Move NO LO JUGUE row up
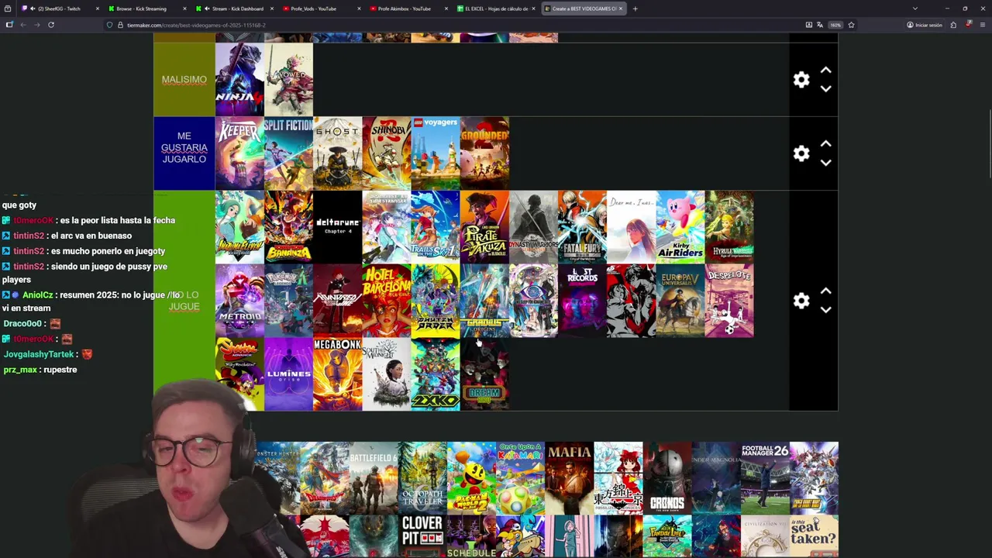The image size is (992, 558). [x=826, y=291]
